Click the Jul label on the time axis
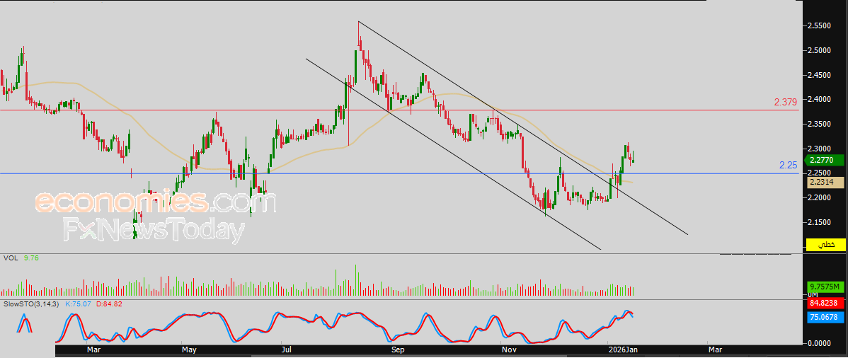The height and width of the screenshot is (358, 848). [287, 350]
